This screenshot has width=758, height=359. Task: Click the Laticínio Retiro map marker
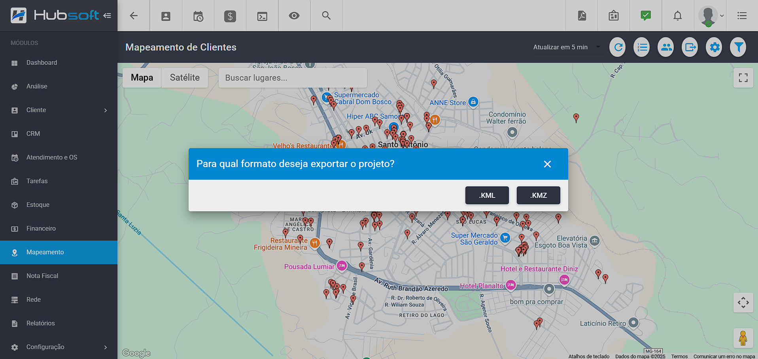tap(633, 322)
